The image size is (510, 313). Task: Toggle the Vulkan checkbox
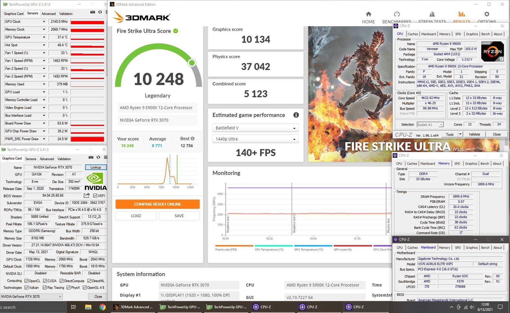click(x=26, y=287)
